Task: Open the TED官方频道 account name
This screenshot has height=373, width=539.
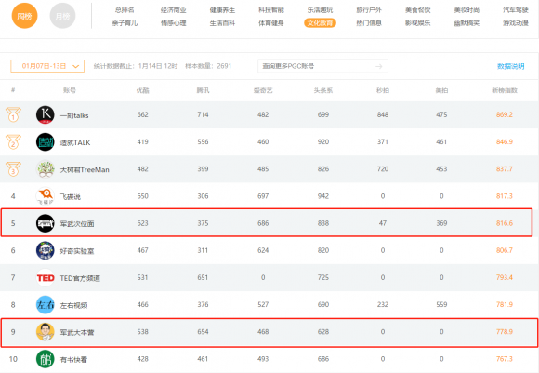Action: pyautogui.click(x=80, y=278)
